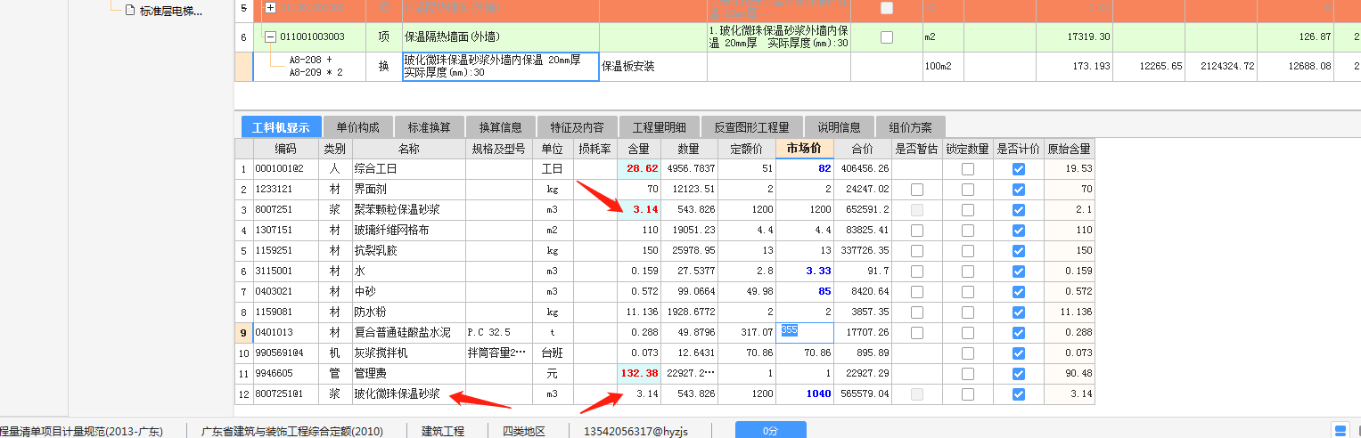
Task: Click account 13542056317@hyzjs in status bar
Action: tap(635, 431)
